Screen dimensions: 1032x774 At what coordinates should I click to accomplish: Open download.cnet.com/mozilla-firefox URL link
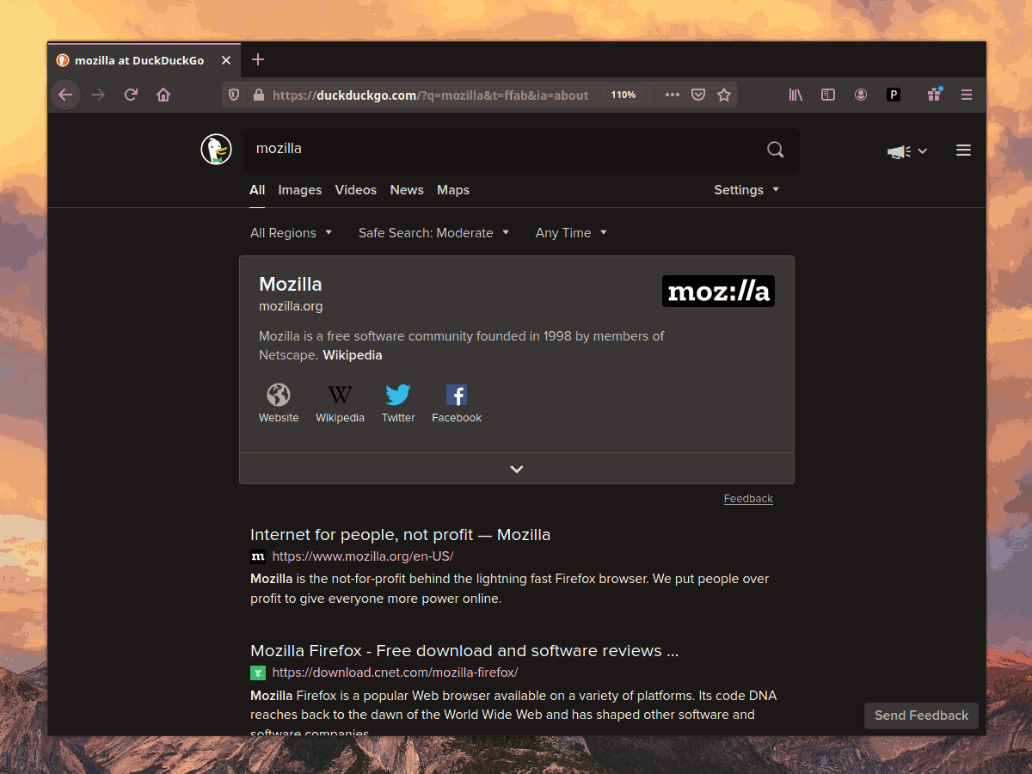click(x=396, y=673)
